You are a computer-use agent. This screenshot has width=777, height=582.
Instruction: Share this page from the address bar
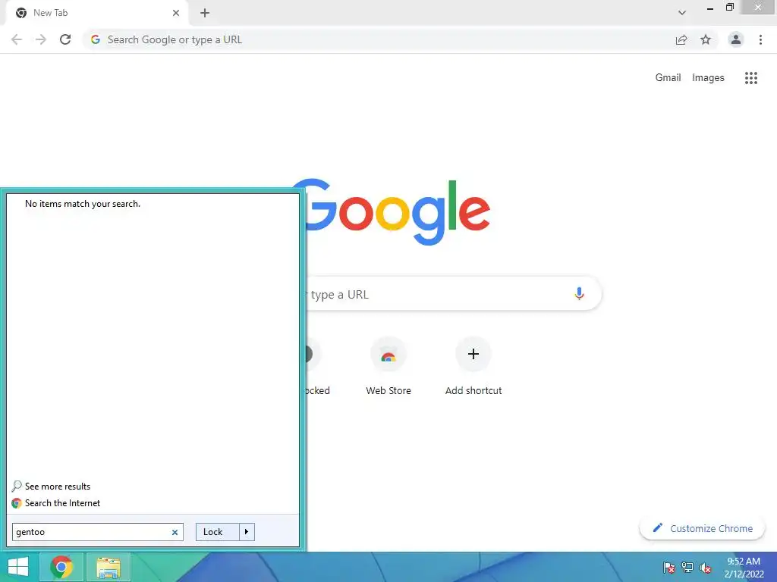click(681, 39)
